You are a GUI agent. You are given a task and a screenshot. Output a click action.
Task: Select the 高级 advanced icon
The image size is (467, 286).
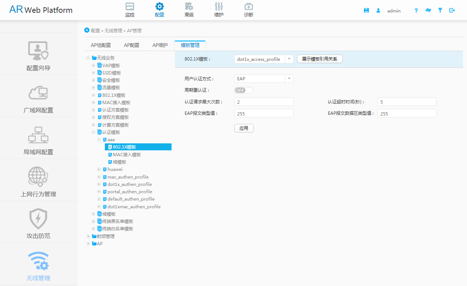pos(189,7)
